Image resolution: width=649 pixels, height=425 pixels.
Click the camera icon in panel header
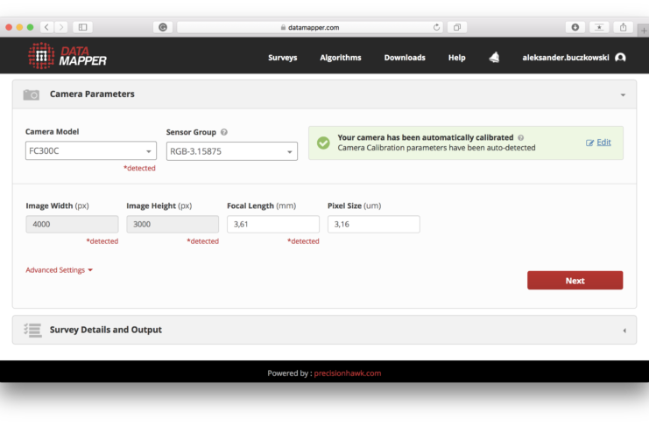[32, 94]
